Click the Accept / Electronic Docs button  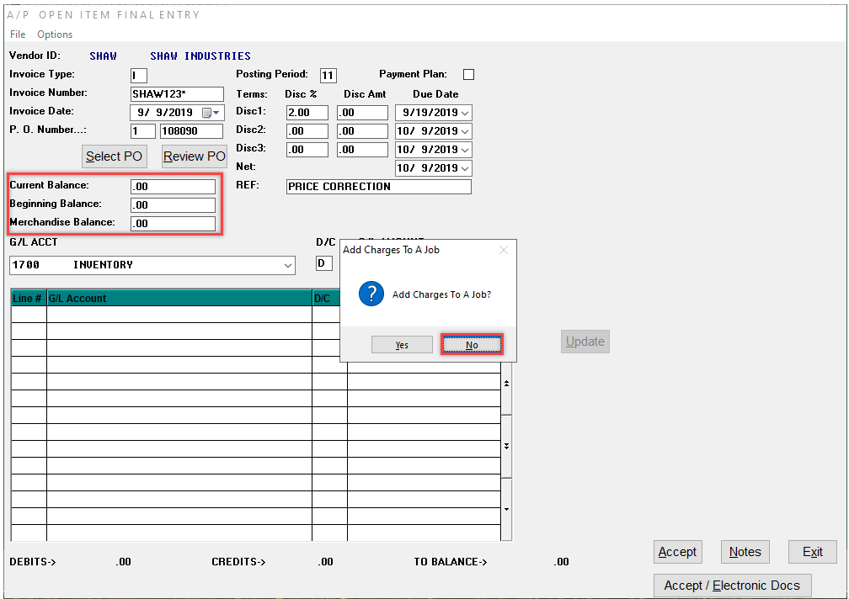[x=732, y=585]
